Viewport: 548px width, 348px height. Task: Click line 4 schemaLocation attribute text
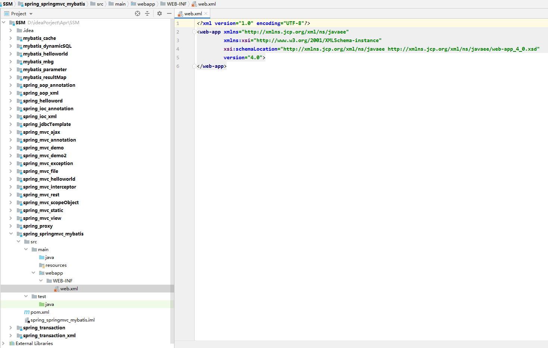(381, 49)
